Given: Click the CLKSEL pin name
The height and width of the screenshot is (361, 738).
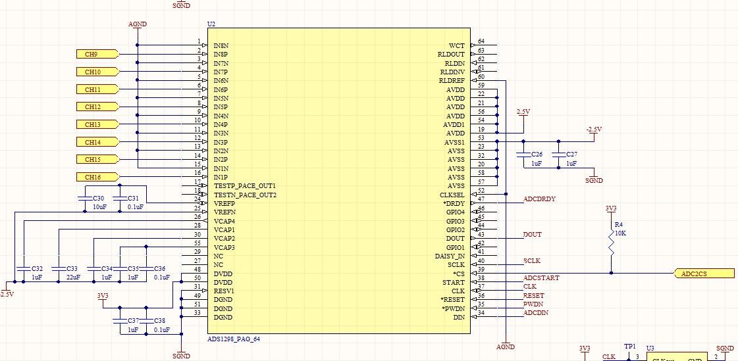Looking at the screenshot, I should [452, 195].
